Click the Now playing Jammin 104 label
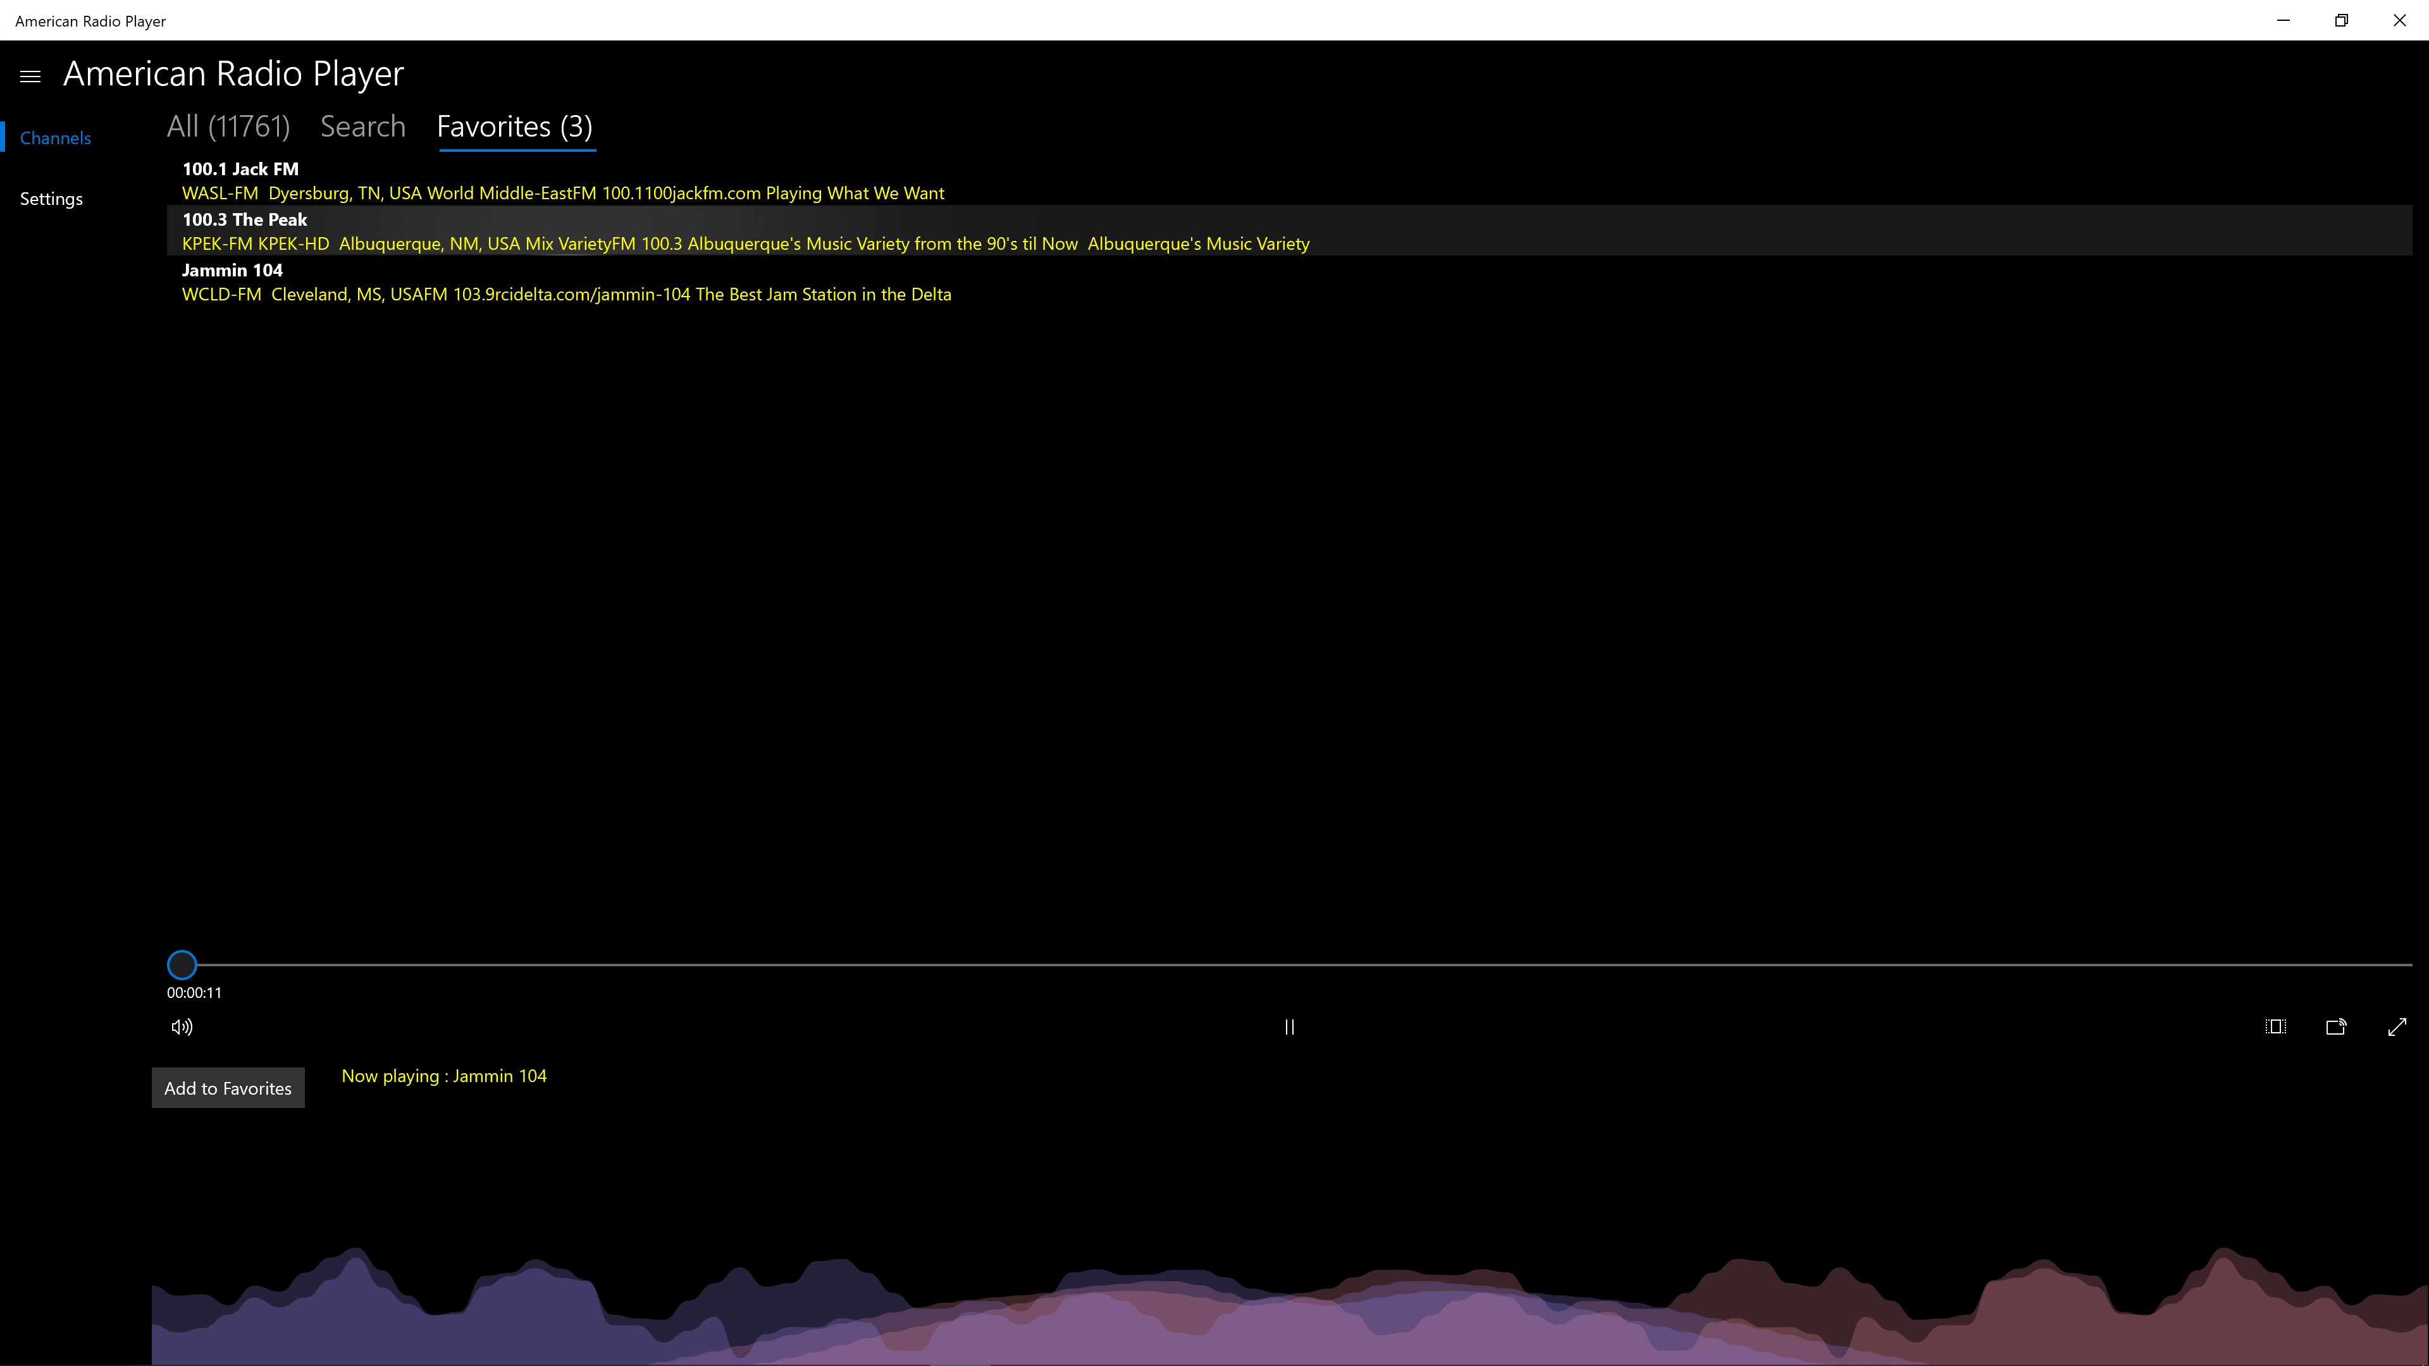This screenshot has width=2429, height=1366. pos(444,1076)
